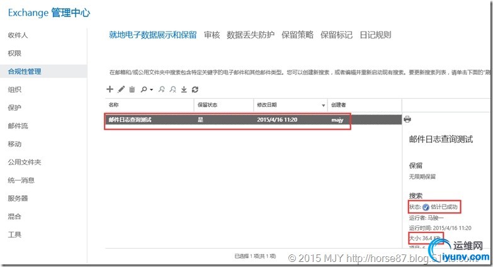This screenshot has height=267, width=493.
Task: Click the plus icon to create a new search
Action: tap(110, 89)
